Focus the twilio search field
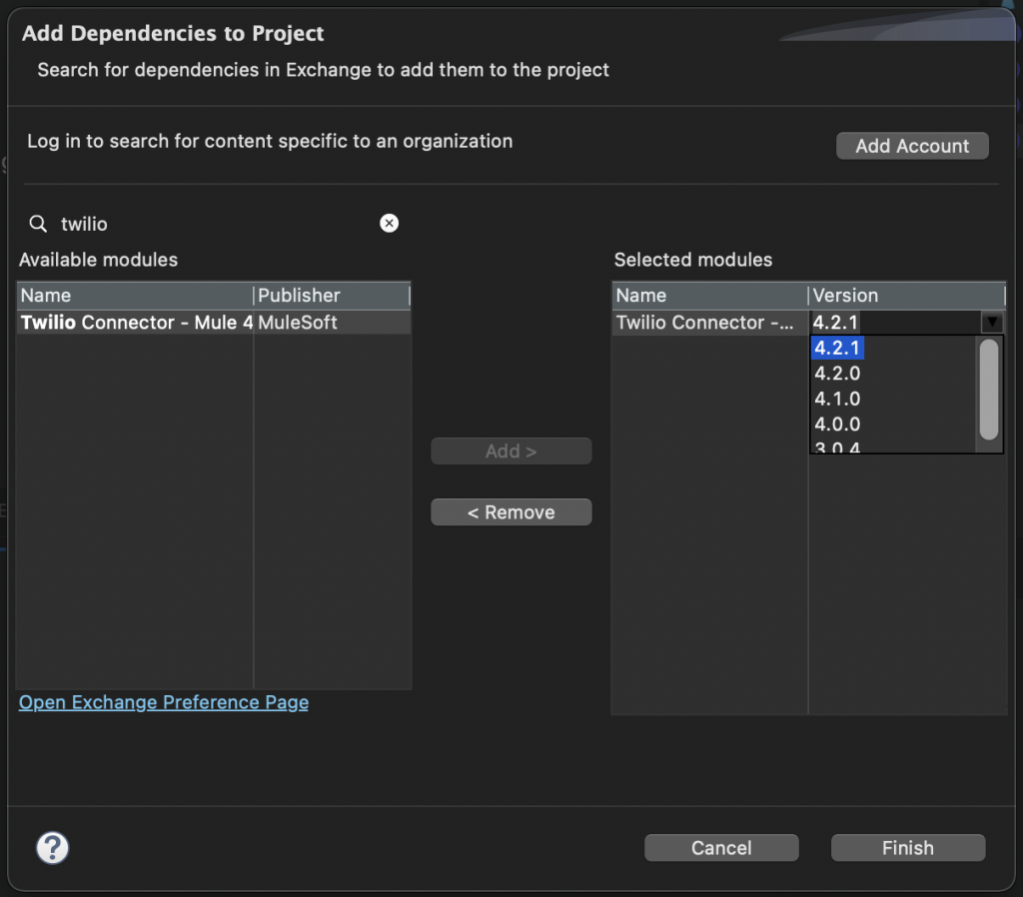This screenshot has width=1023, height=897. point(216,224)
